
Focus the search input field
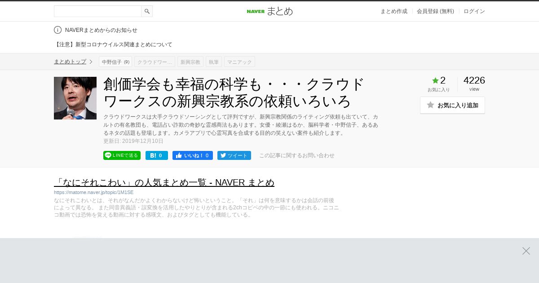[x=97, y=11]
